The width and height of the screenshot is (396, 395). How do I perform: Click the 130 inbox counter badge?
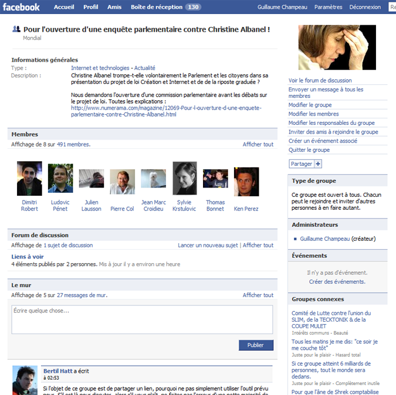tap(193, 7)
